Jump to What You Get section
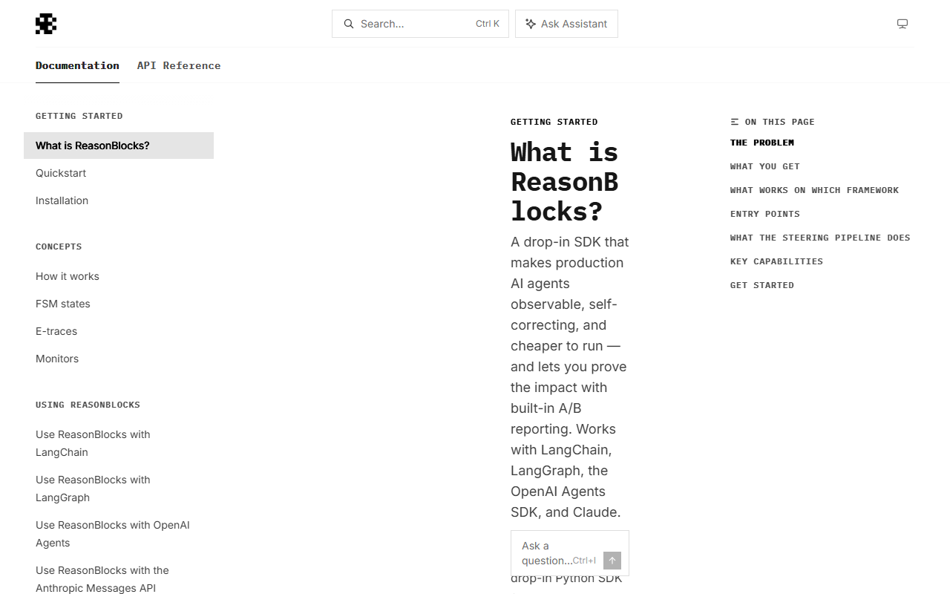The width and height of the screenshot is (950, 594). [x=765, y=166]
